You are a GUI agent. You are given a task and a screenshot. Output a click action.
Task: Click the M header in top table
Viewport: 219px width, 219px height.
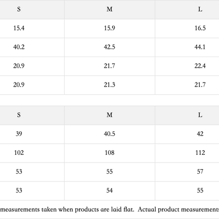point(109,9)
